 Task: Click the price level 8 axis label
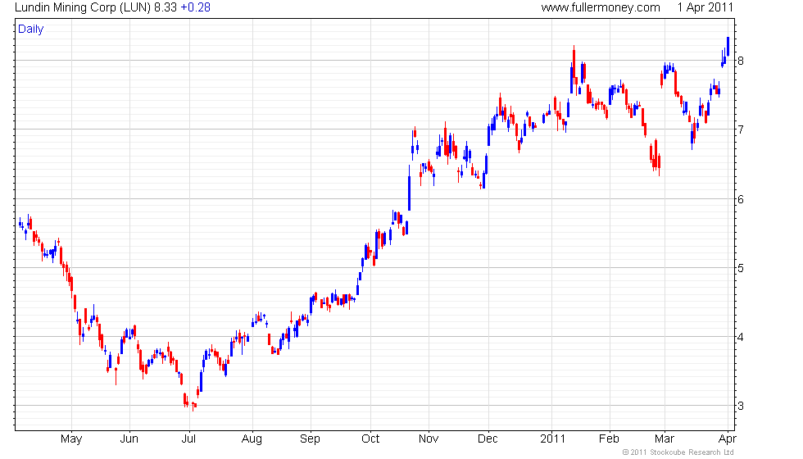pyautogui.click(x=741, y=61)
